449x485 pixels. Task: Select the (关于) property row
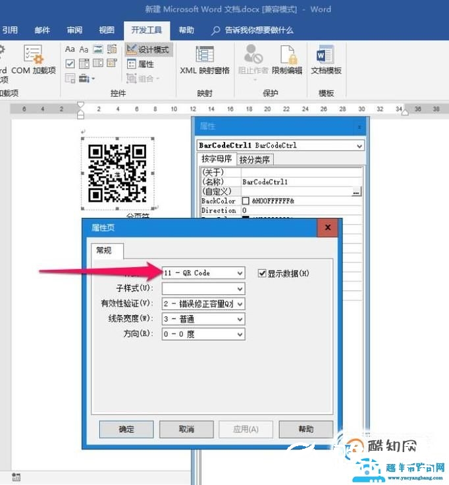tap(281, 172)
